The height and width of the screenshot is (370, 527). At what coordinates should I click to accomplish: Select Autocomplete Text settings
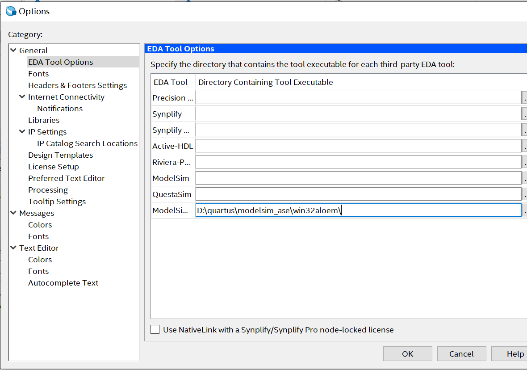click(63, 282)
